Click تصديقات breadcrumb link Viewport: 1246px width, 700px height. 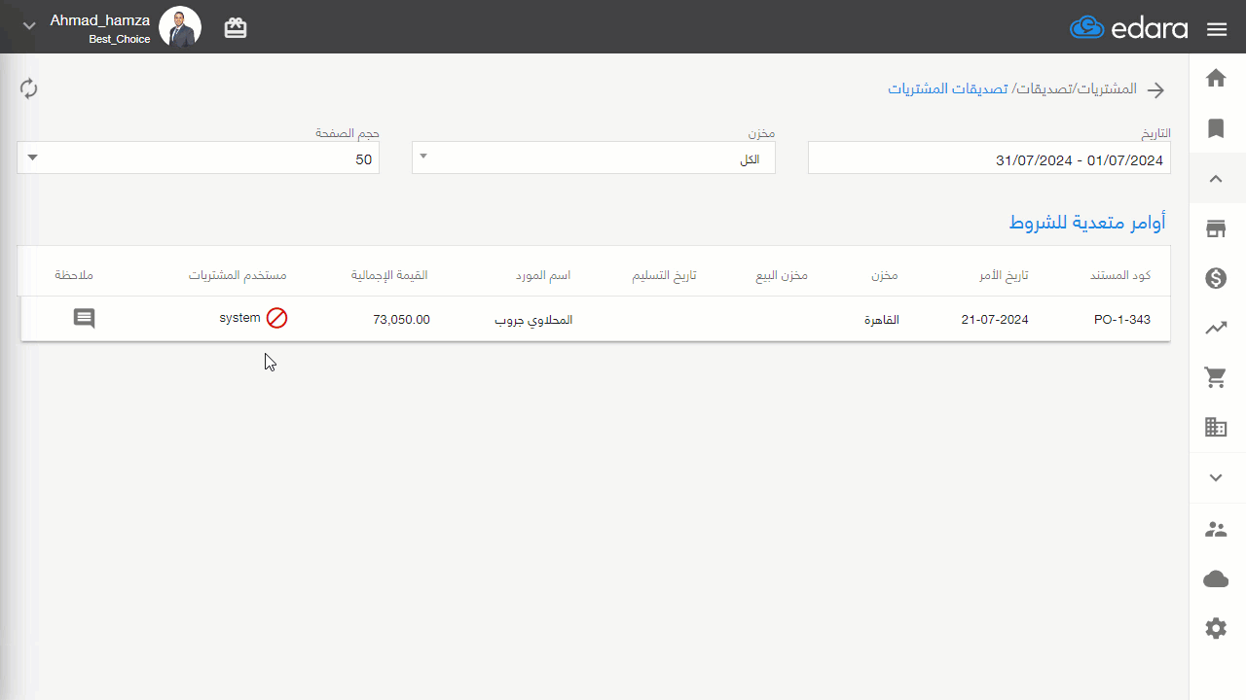point(1043,88)
